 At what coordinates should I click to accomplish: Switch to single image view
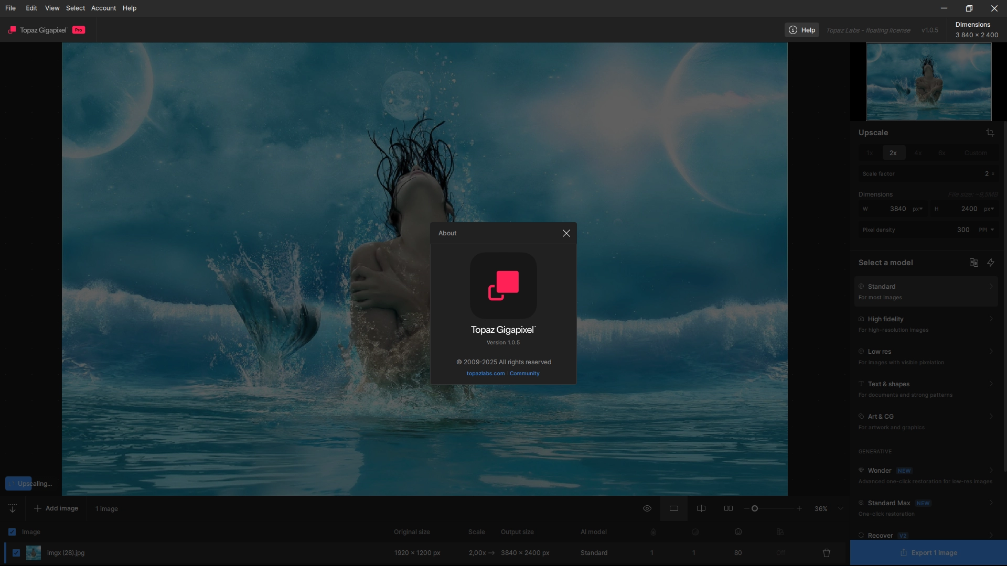pyautogui.click(x=674, y=508)
